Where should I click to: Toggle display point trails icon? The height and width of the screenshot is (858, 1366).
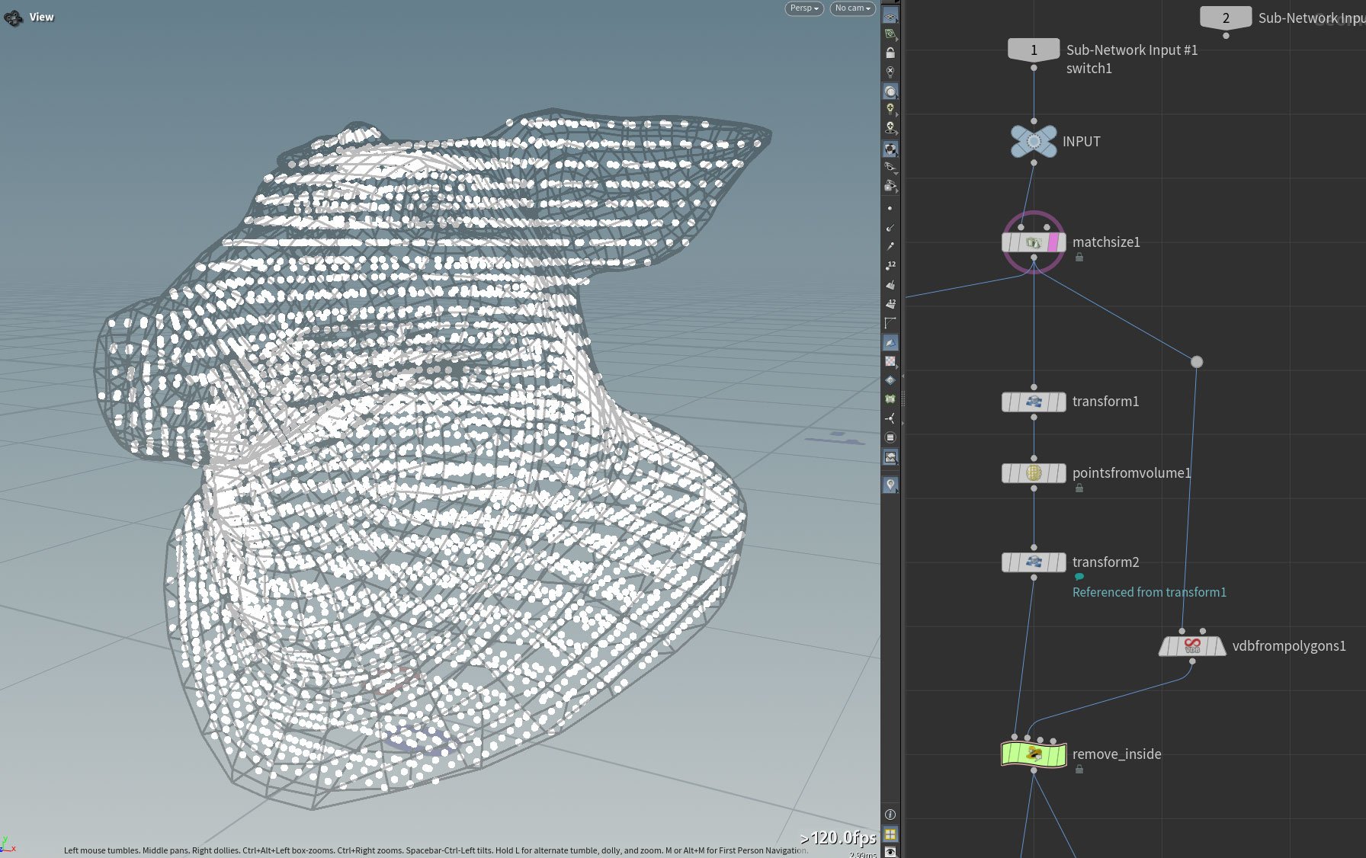pyautogui.click(x=890, y=246)
